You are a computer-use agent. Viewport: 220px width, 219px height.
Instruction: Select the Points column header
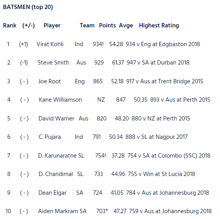point(107,25)
